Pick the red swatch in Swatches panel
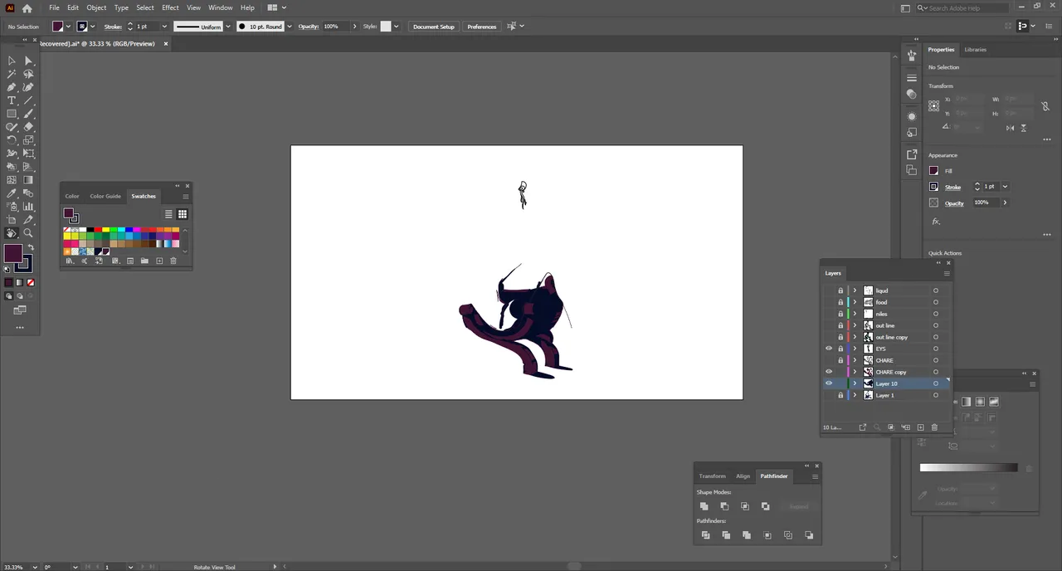 [98, 229]
